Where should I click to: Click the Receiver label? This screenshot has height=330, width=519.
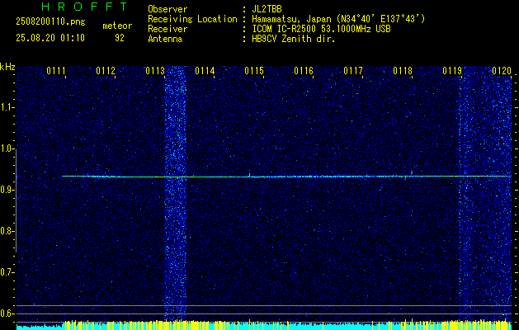[167, 29]
